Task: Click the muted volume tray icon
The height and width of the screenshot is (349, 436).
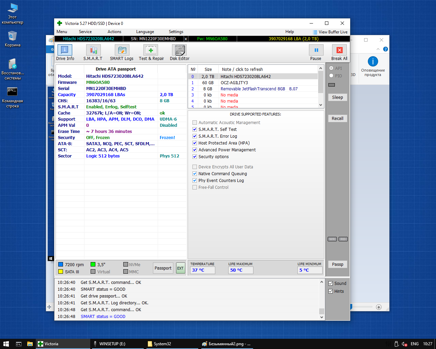Action: pos(405,344)
